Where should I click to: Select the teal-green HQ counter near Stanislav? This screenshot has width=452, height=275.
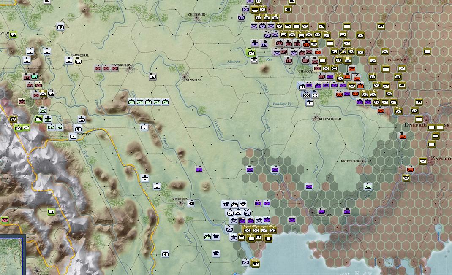(34, 77)
